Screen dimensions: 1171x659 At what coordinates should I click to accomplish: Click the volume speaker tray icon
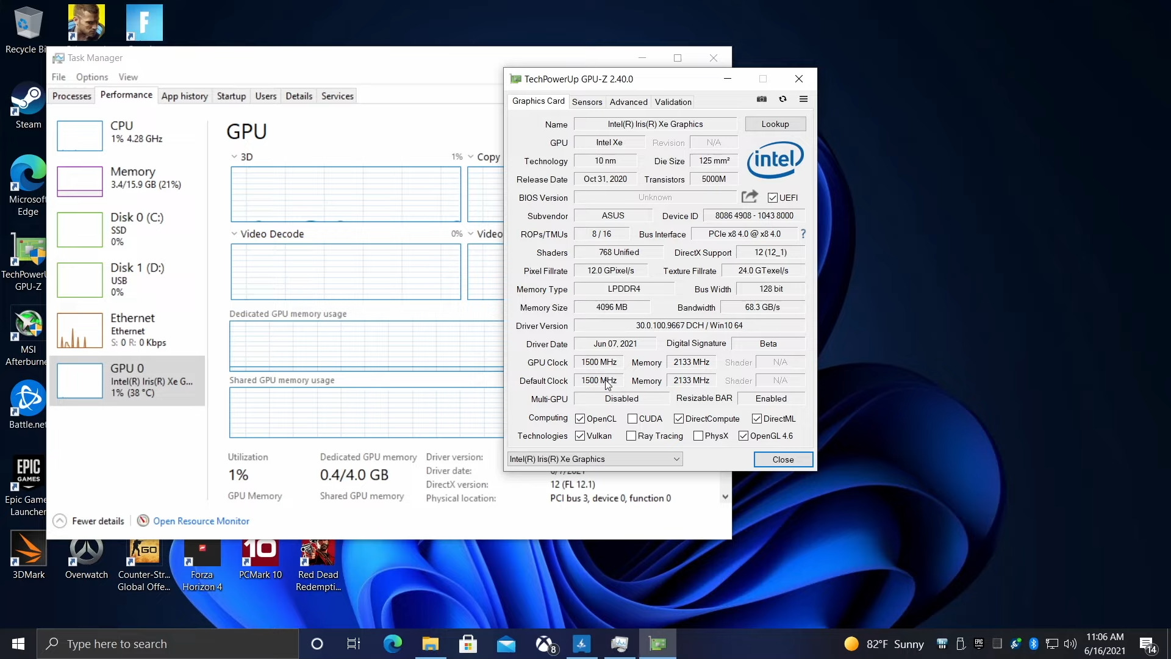[x=1070, y=644]
